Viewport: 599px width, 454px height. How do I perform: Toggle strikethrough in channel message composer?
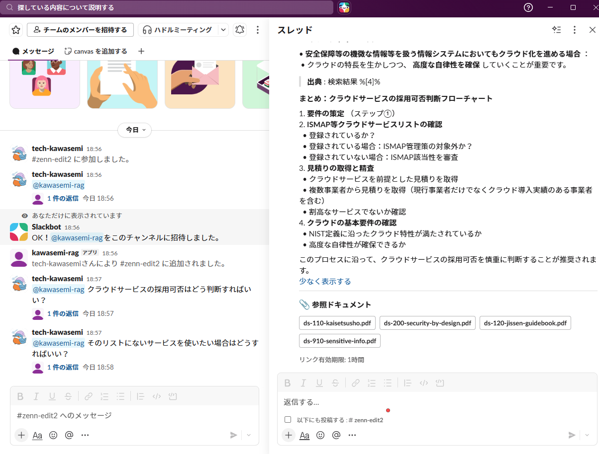click(x=68, y=396)
